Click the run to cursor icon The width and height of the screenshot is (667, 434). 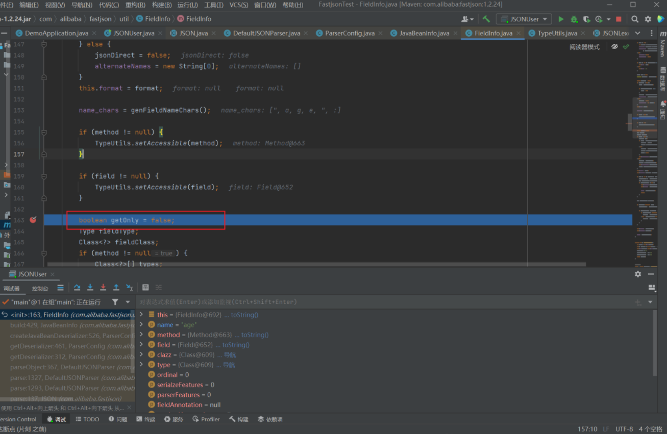(x=130, y=288)
